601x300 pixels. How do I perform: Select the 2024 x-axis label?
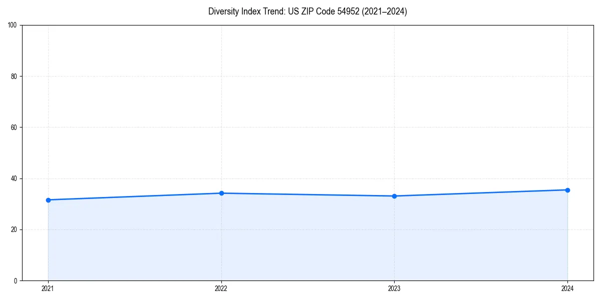click(567, 288)
